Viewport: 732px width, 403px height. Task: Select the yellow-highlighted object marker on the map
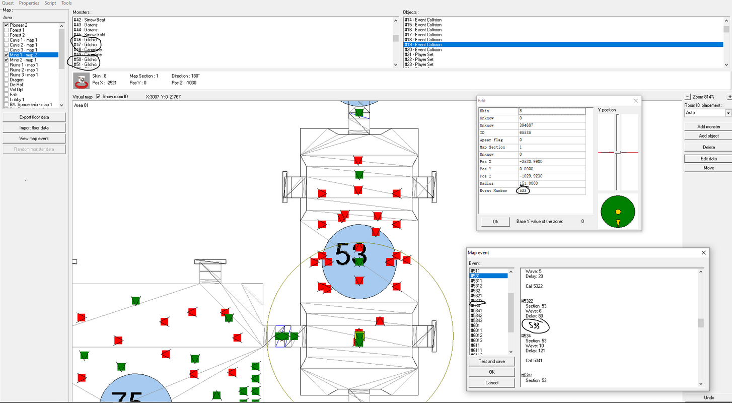coord(359,337)
